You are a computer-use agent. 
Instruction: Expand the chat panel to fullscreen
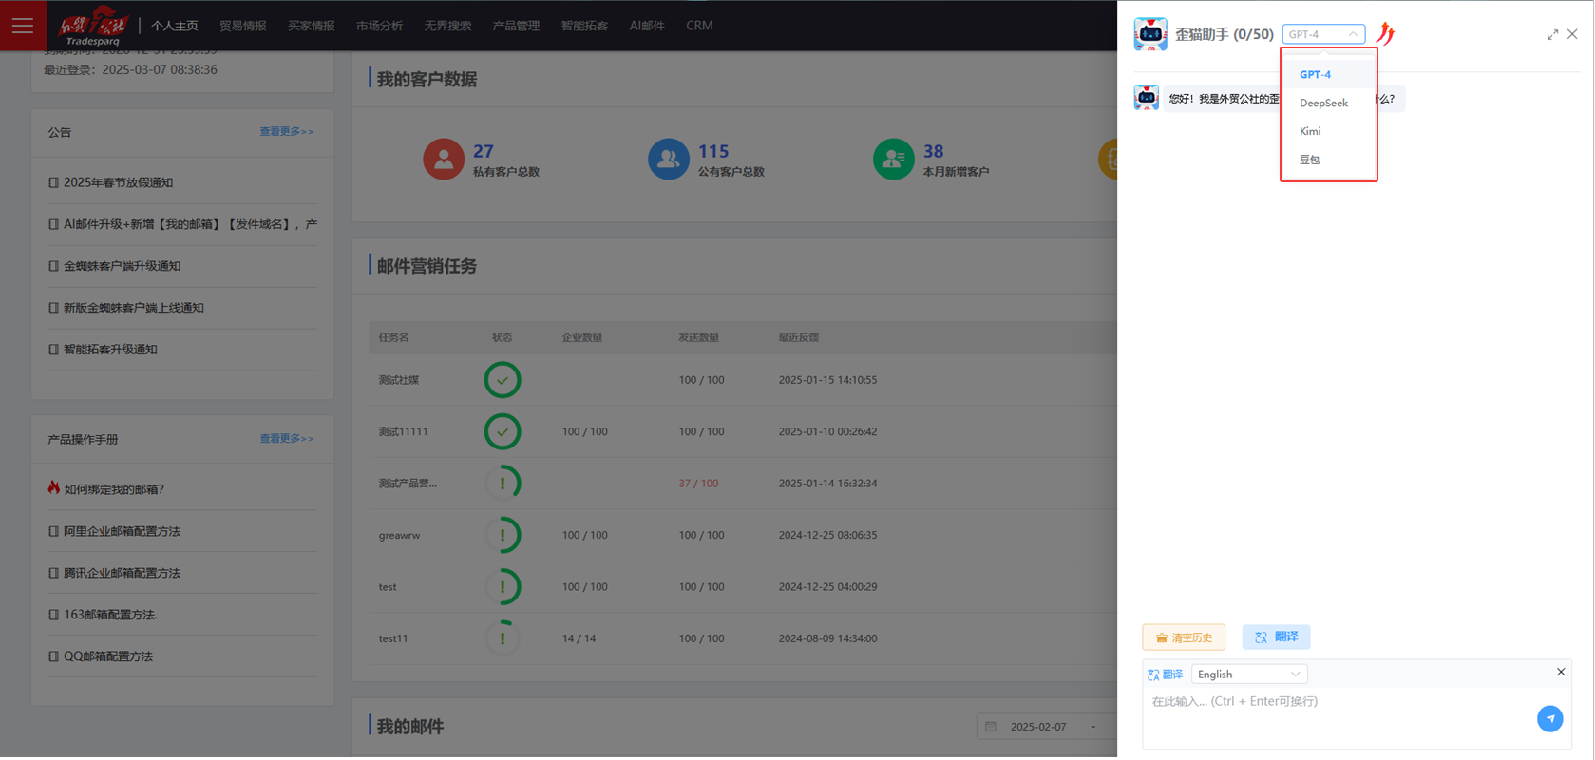click(1552, 34)
